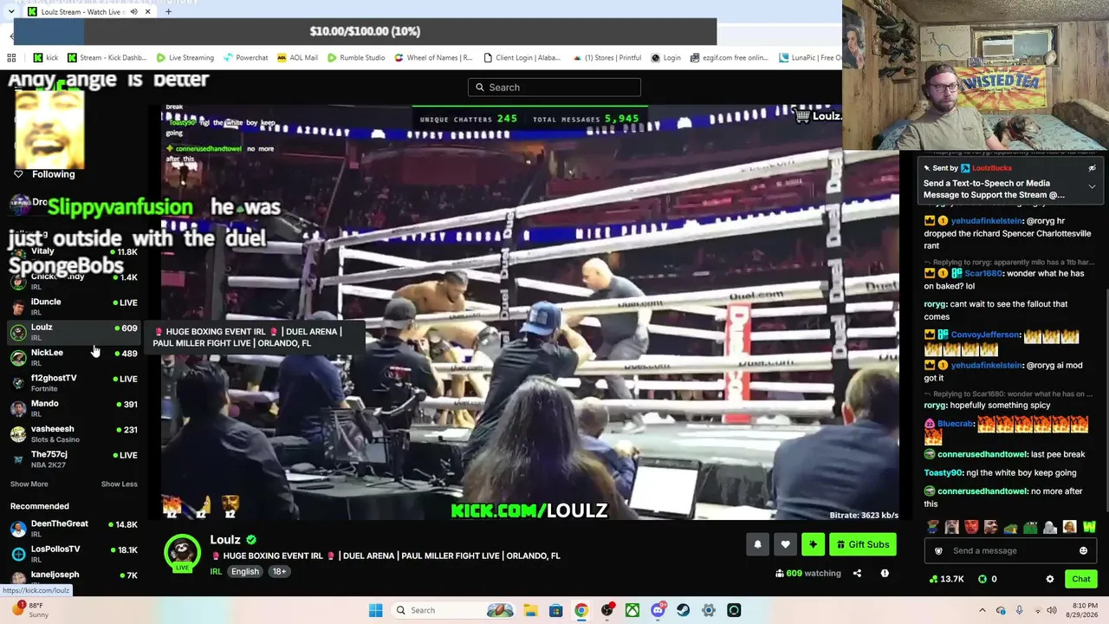This screenshot has width=1109, height=624.
Task: Open the stream info exclamation icon
Action: click(885, 573)
